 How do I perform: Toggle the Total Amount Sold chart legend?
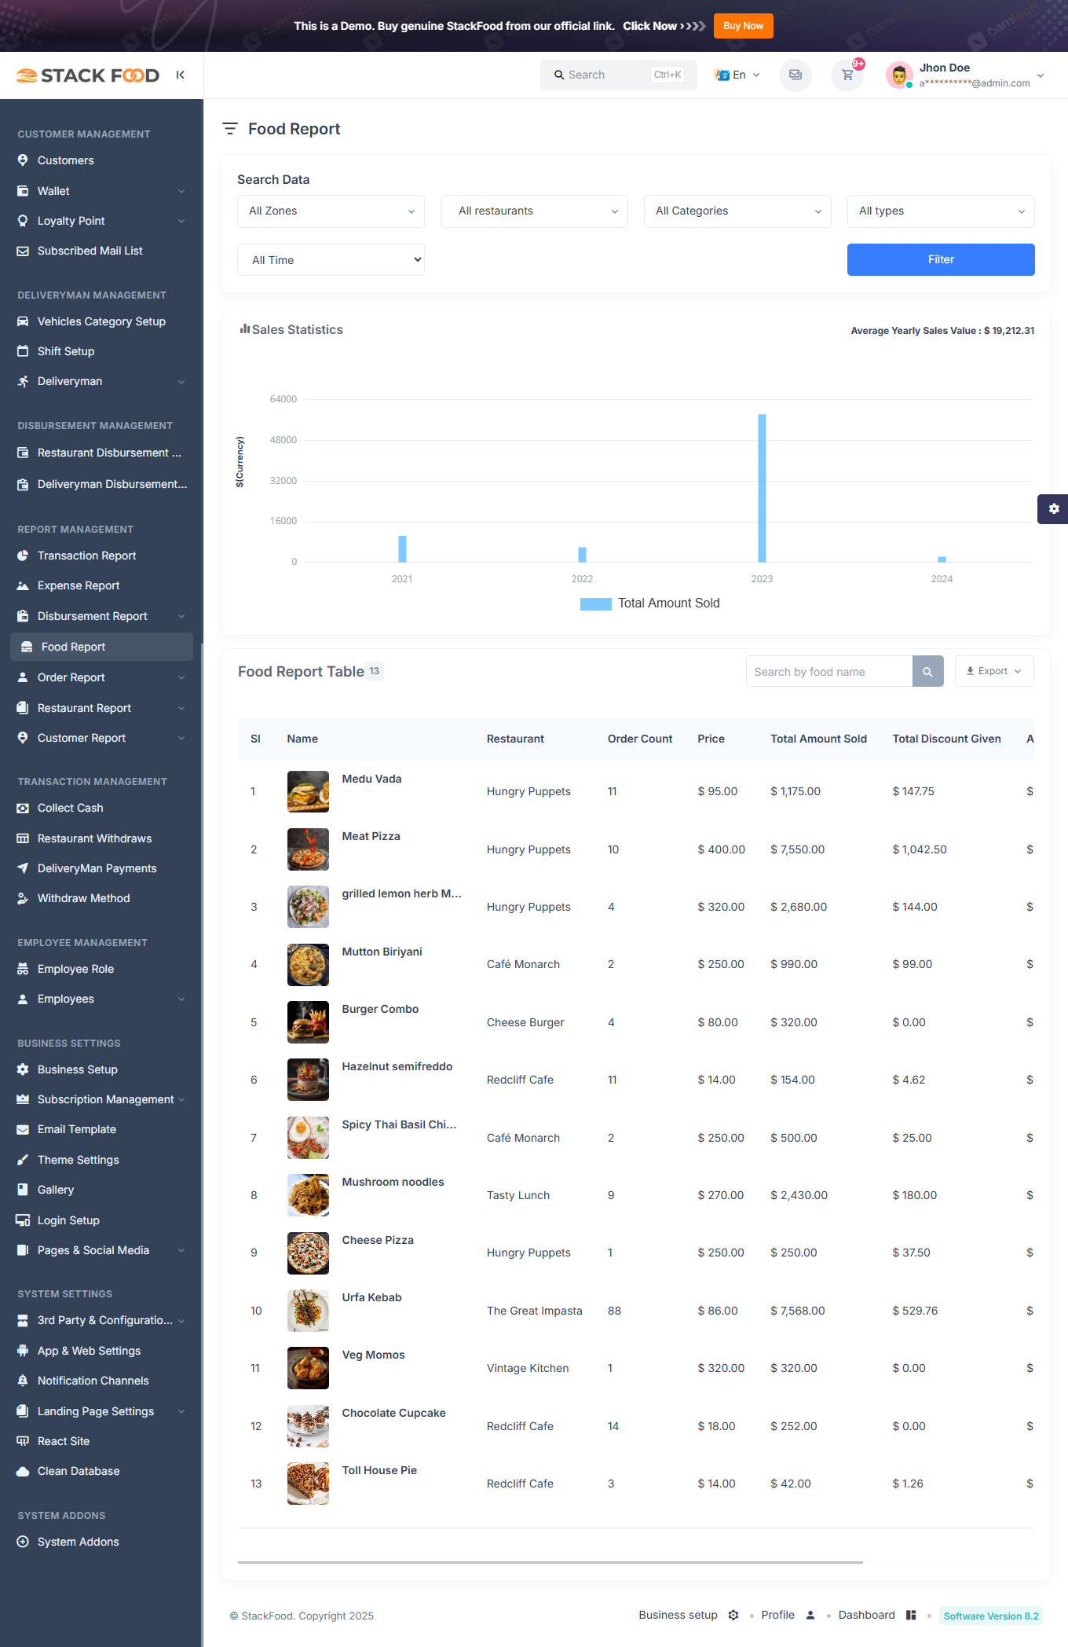click(650, 603)
